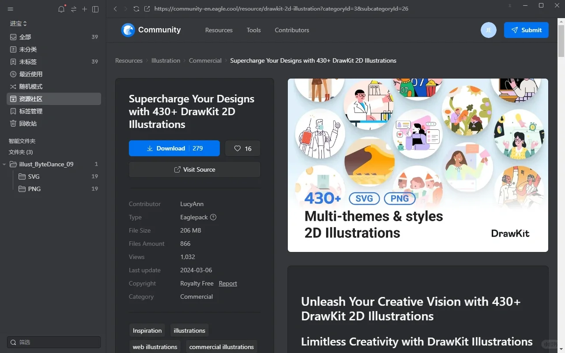Click the 智能文件夹 section header

pos(22,141)
